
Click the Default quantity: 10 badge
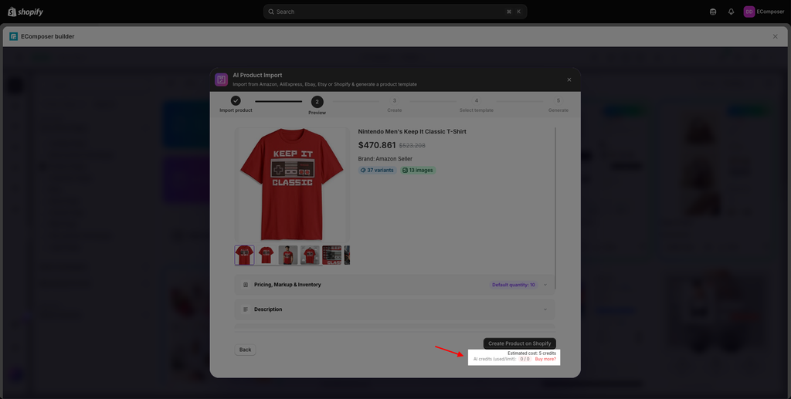click(x=514, y=285)
